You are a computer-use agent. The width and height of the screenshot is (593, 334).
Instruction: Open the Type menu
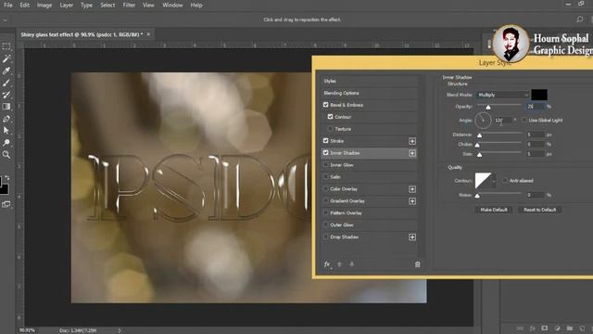[86, 6]
